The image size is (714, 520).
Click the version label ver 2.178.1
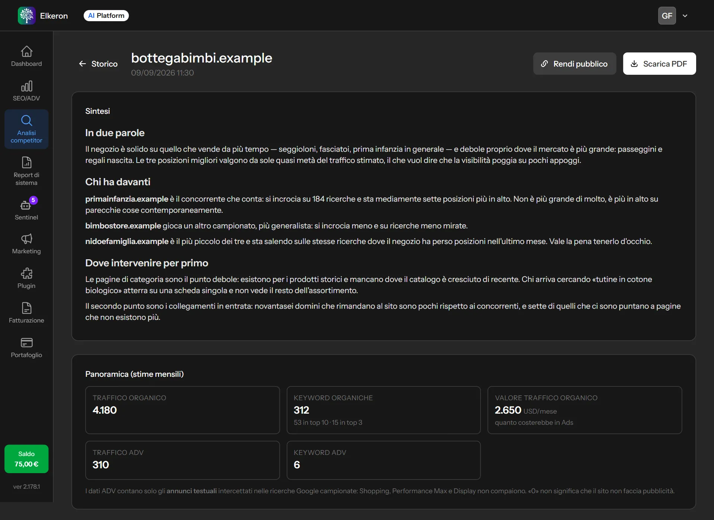26,487
